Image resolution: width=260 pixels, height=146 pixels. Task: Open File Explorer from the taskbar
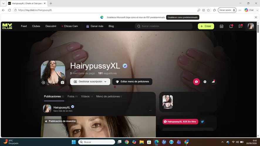click(x=141, y=142)
